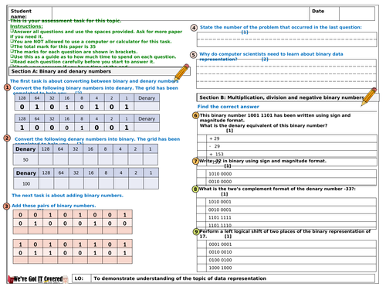Image resolution: width=386 pixels, height=290 pixels.
Task: Tick the answer box beside 1101 1111
Action: [201, 217]
